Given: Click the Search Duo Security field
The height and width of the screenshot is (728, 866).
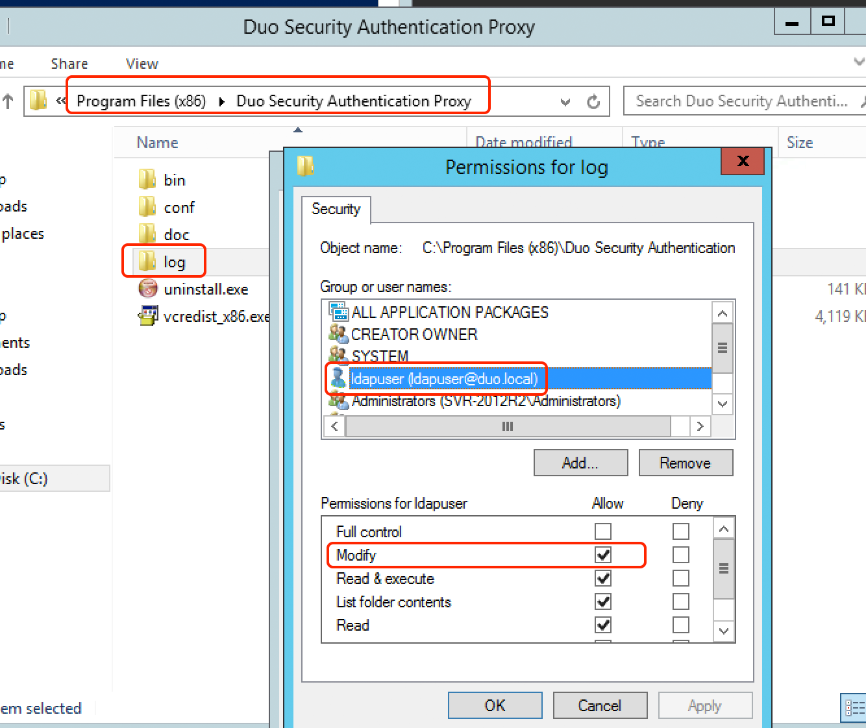Looking at the screenshot, I should click(x=744, y=101).
